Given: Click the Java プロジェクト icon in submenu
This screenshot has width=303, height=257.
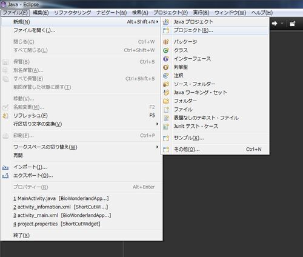Looking at the screenshot, I should pos(166,22).
